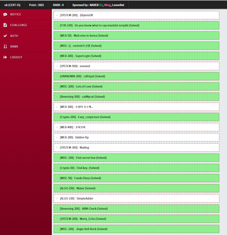Expand chevron for maetdol sonjabi challenge
The width and height of the screenshot is (227, 235).
click(57, 26)
